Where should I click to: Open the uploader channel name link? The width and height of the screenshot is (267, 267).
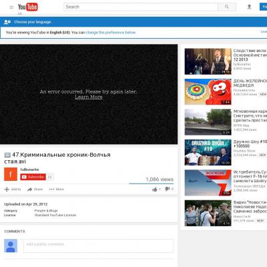29,170
